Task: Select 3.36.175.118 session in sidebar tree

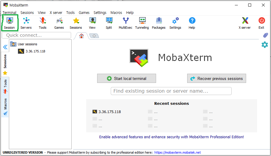Action: 32,51
